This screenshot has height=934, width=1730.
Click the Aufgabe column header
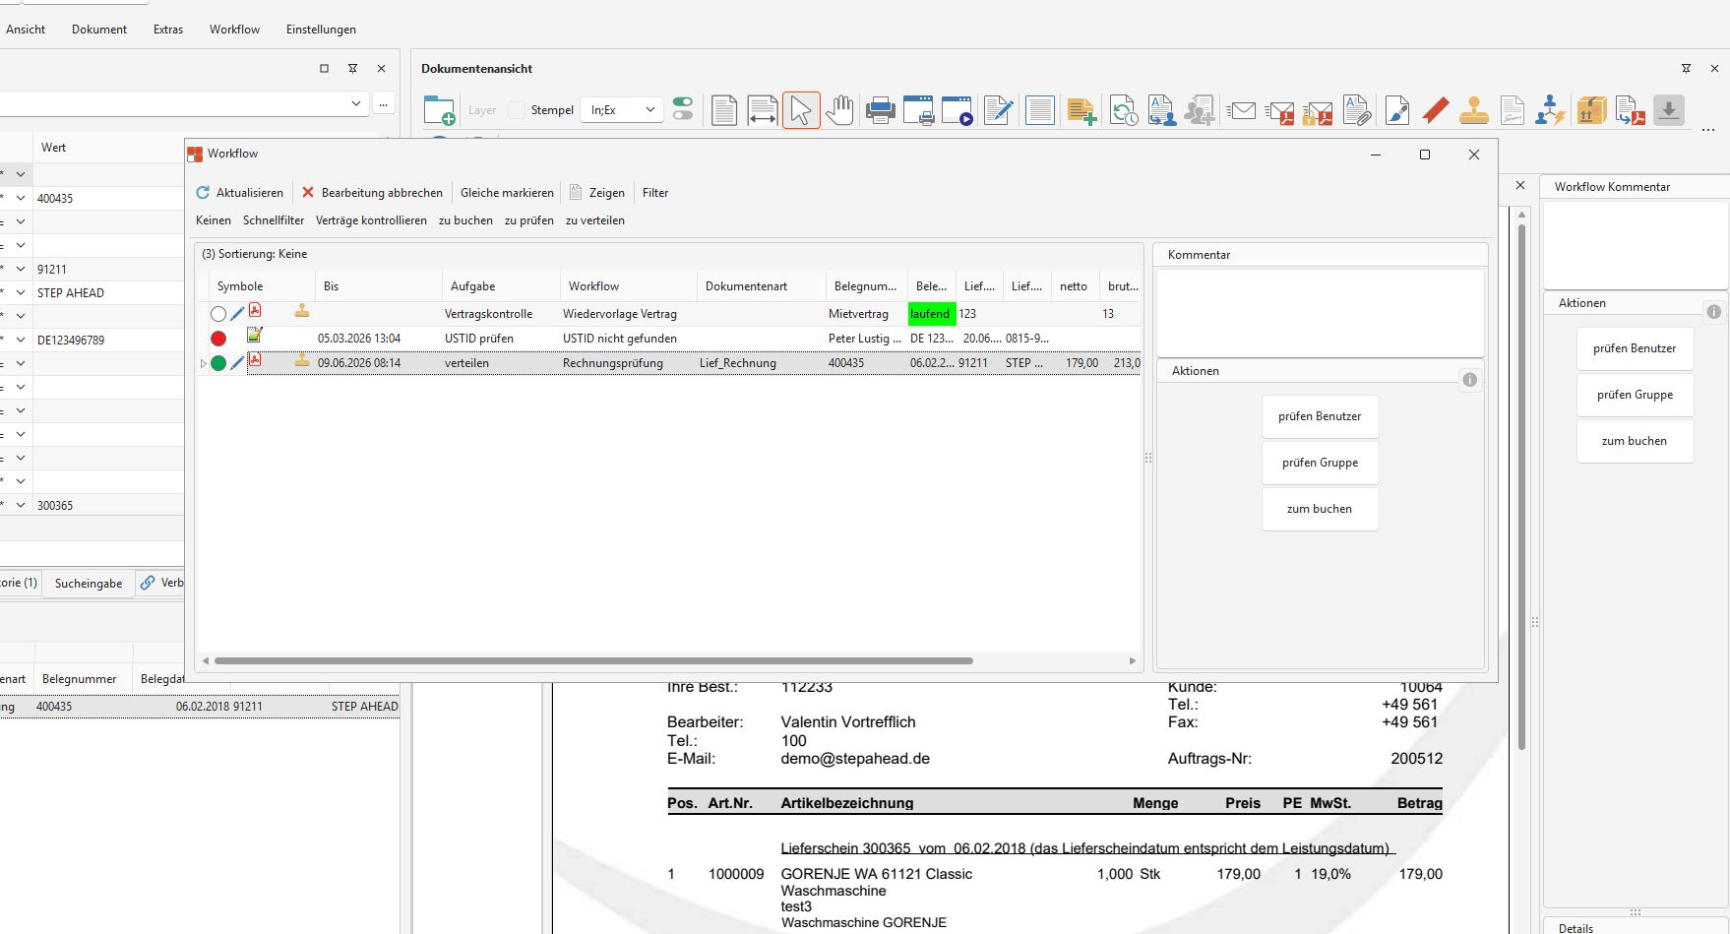click(x=500, y=286)
